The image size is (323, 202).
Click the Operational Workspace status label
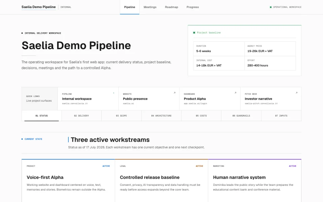pos(287,7)
